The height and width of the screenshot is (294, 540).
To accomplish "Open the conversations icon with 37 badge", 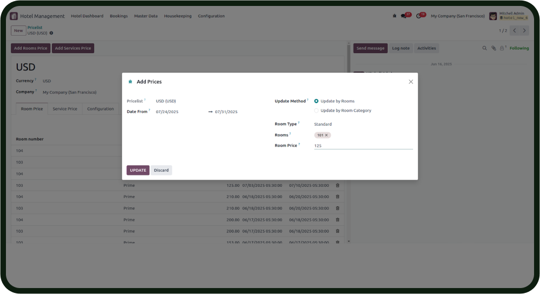I will point(404,16).
